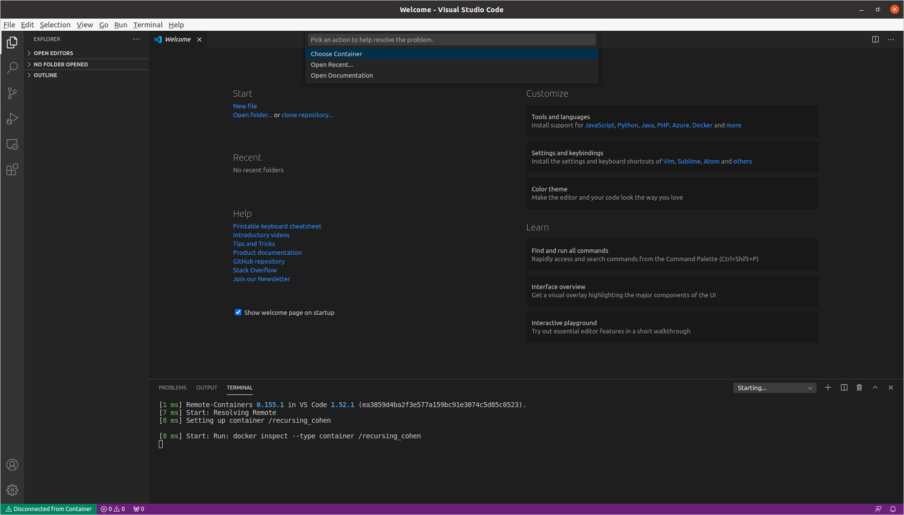Screen dimensions: 904x515
Task: Open the Accounts menu icon
Action: [x=12, y=465]
